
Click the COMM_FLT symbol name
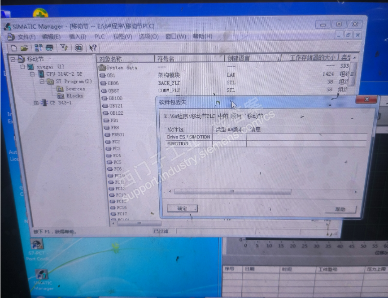coord(169,91)
